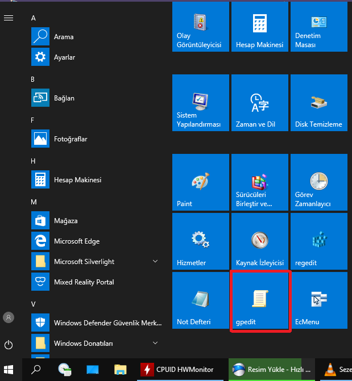Image resolution: width=352 pixels, height=381 pixels.
Task: Open the Sistem Yapılandırması tile
Action: [201, 103]
